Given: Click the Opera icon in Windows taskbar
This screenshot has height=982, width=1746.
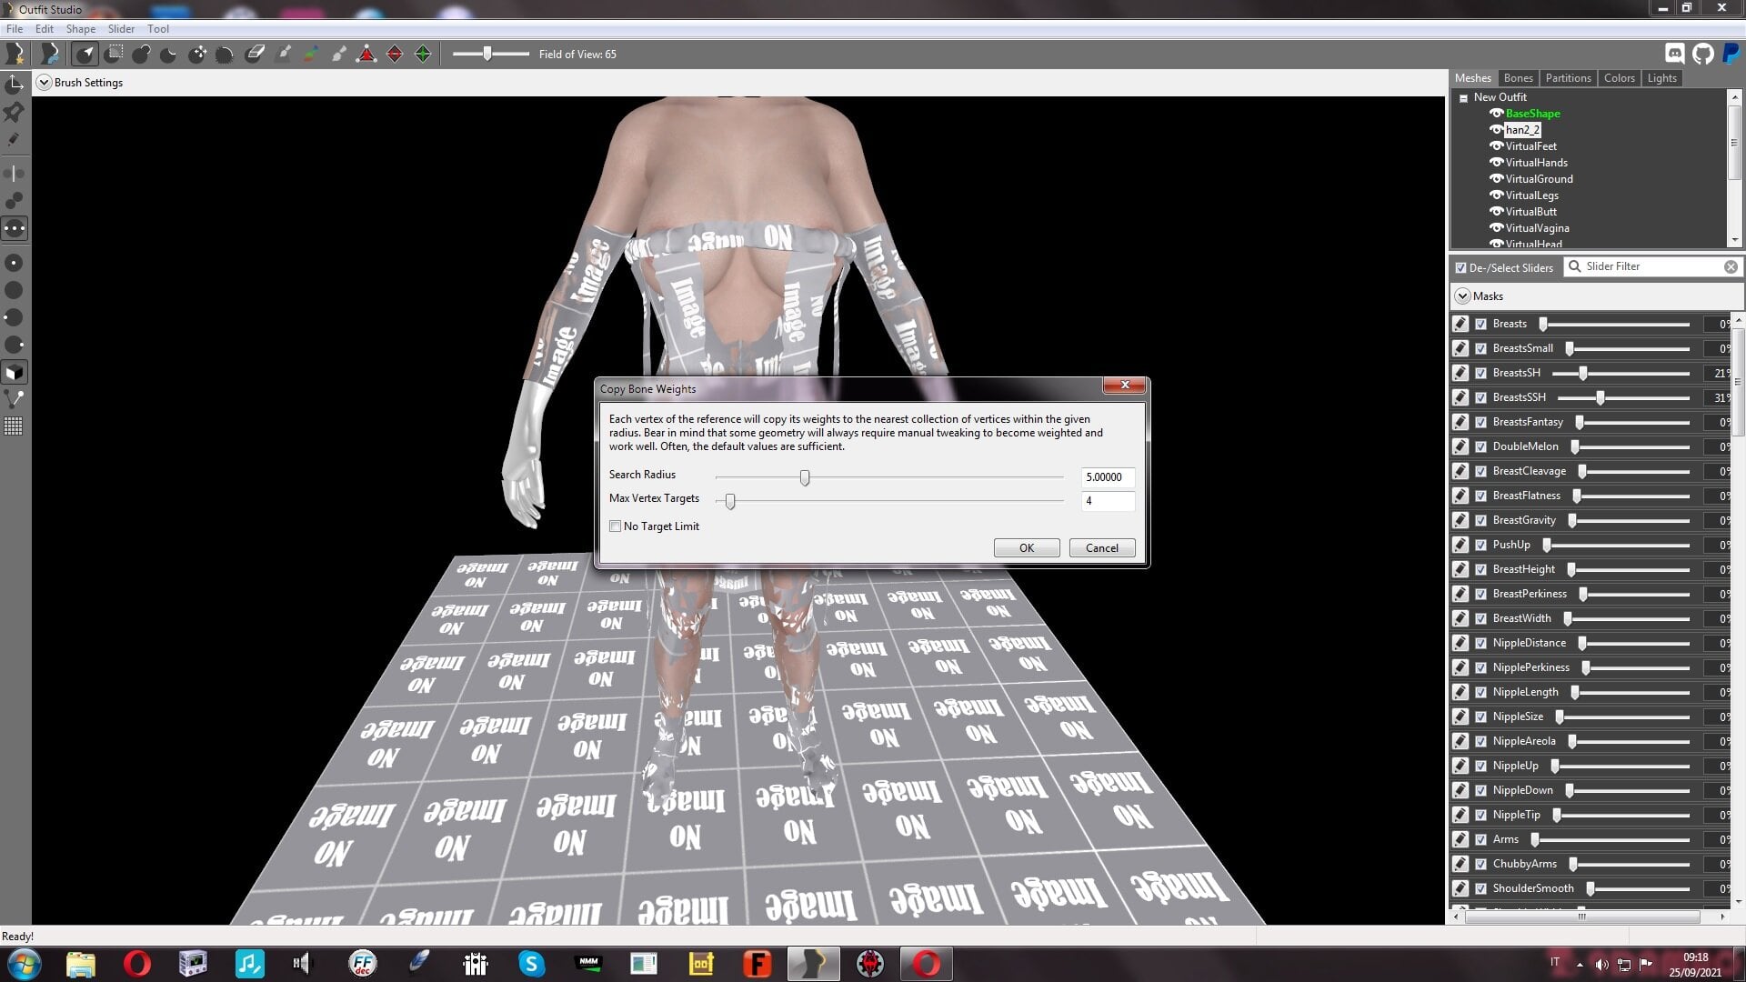Looking at the screenshot, I should pos(137,964).
